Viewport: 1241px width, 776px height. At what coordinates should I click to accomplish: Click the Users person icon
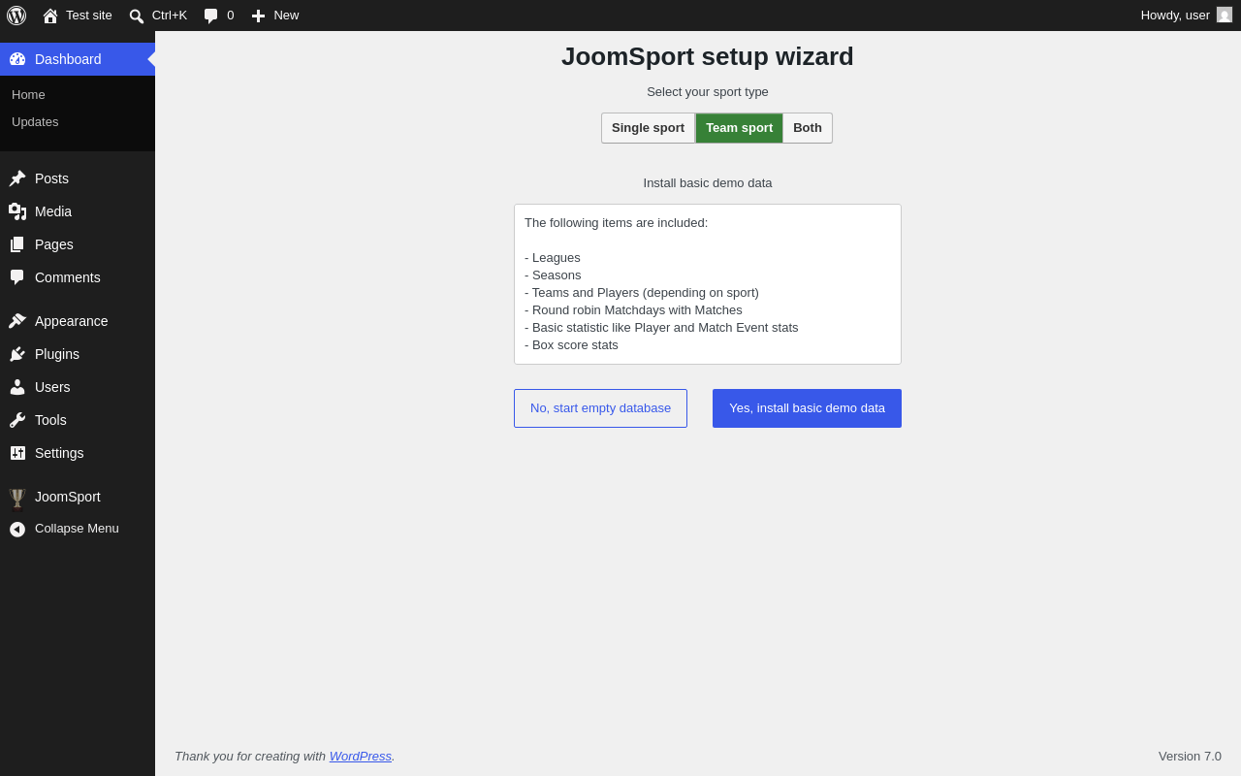pyautogui.click(x=17, y=387)
